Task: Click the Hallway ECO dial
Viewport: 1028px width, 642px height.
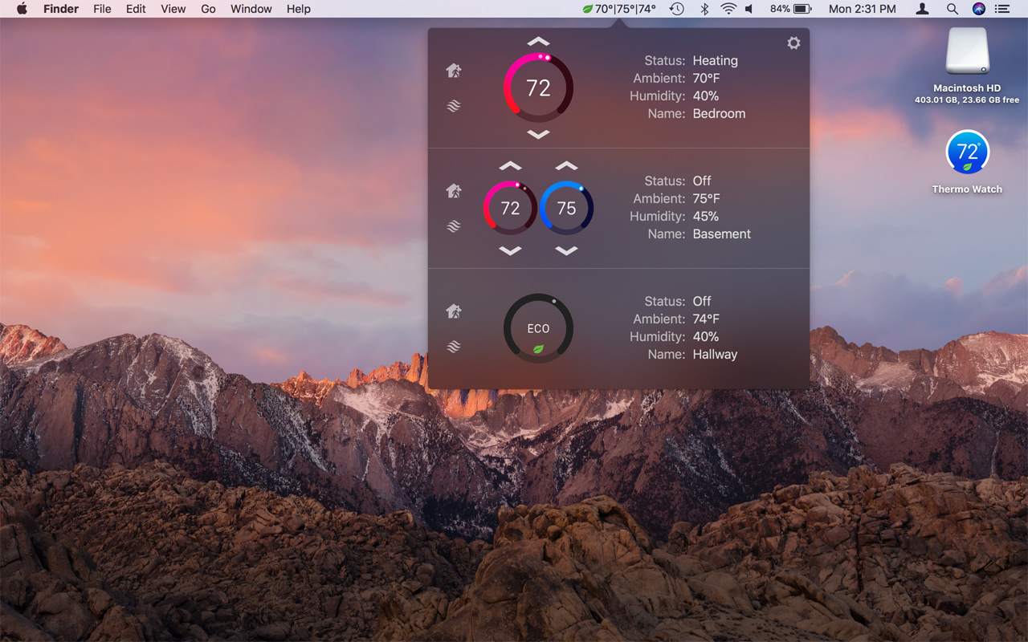Action: coord(538,328)
